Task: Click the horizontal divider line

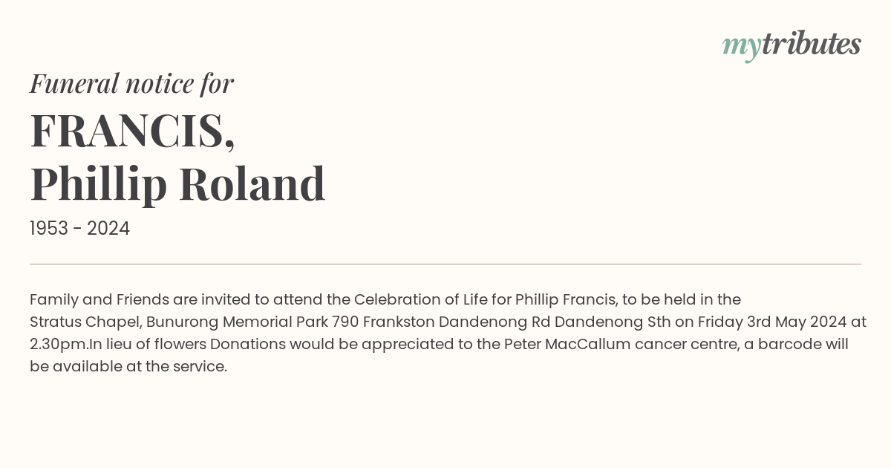Action: pos(446,264)
